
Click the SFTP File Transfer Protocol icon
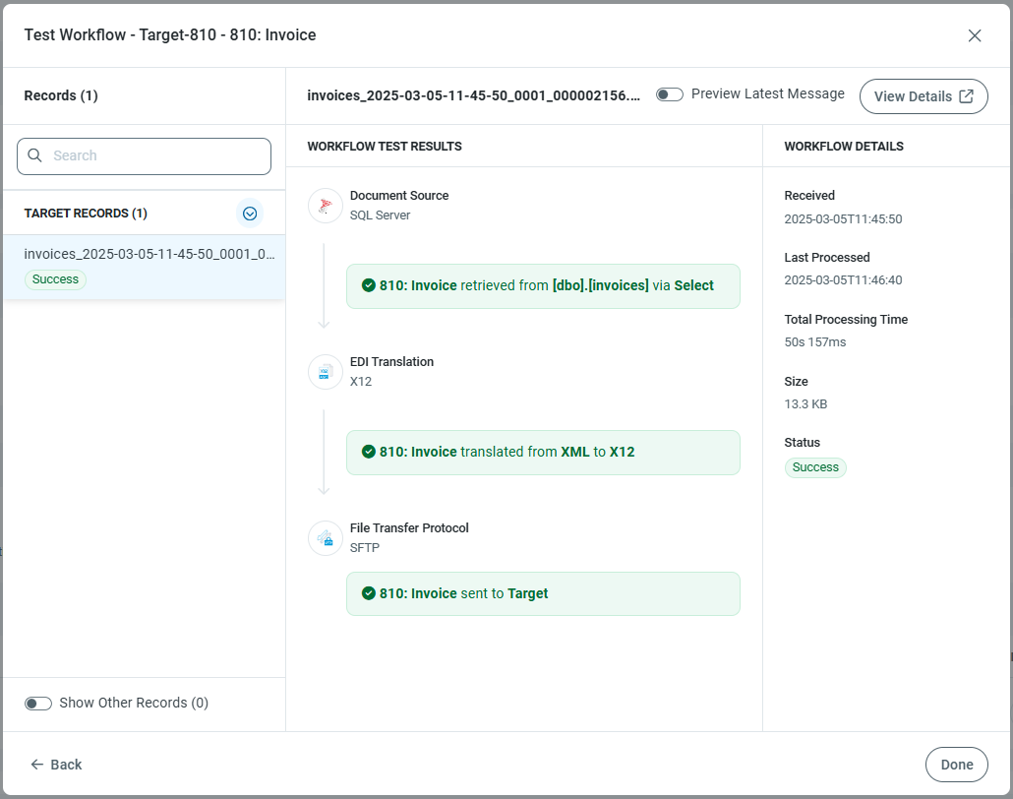click(x=326, y=538)
